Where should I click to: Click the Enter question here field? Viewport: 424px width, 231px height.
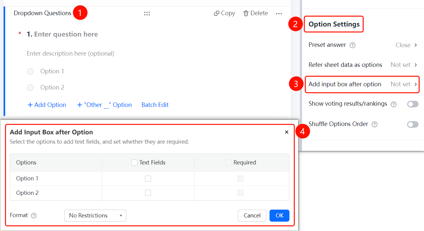click(x=66, y=34)
